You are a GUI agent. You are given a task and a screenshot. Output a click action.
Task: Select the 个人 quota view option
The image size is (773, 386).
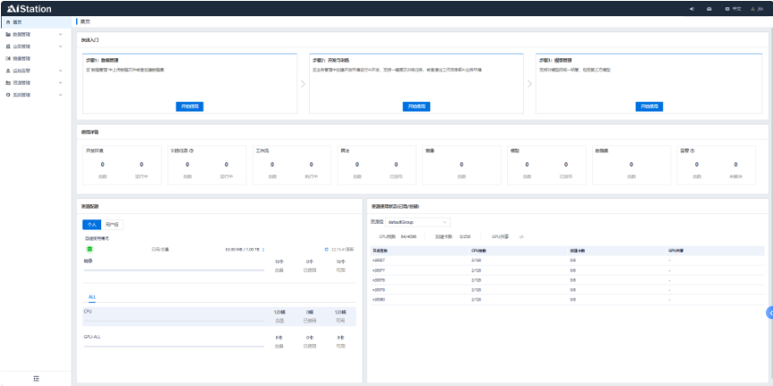(x=91, y=224)
